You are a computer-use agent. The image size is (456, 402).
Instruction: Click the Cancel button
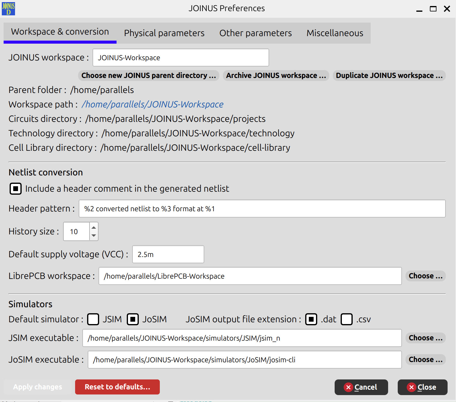point(361,387)
